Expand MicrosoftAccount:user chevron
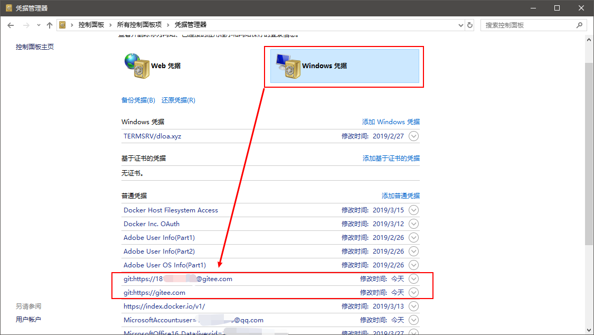 tap(413, 320)
